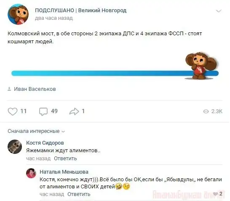Open Иван Васельков author profile

tap(35, 89)
